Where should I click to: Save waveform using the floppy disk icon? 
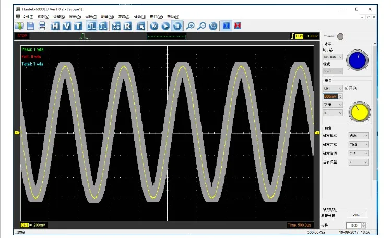pyautogui.click(x=31, y=26)
